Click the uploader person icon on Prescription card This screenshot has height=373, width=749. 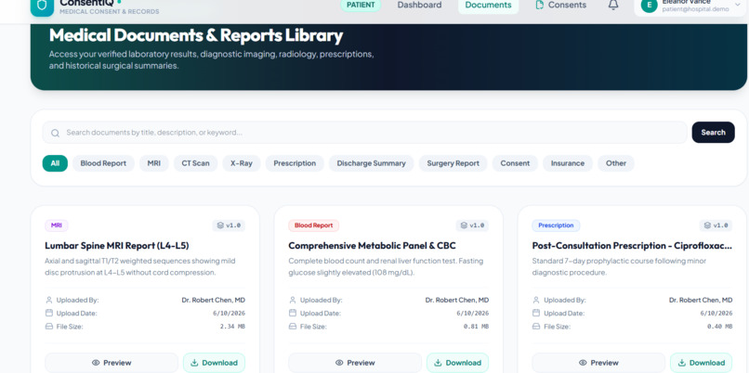tap(536, 300)
